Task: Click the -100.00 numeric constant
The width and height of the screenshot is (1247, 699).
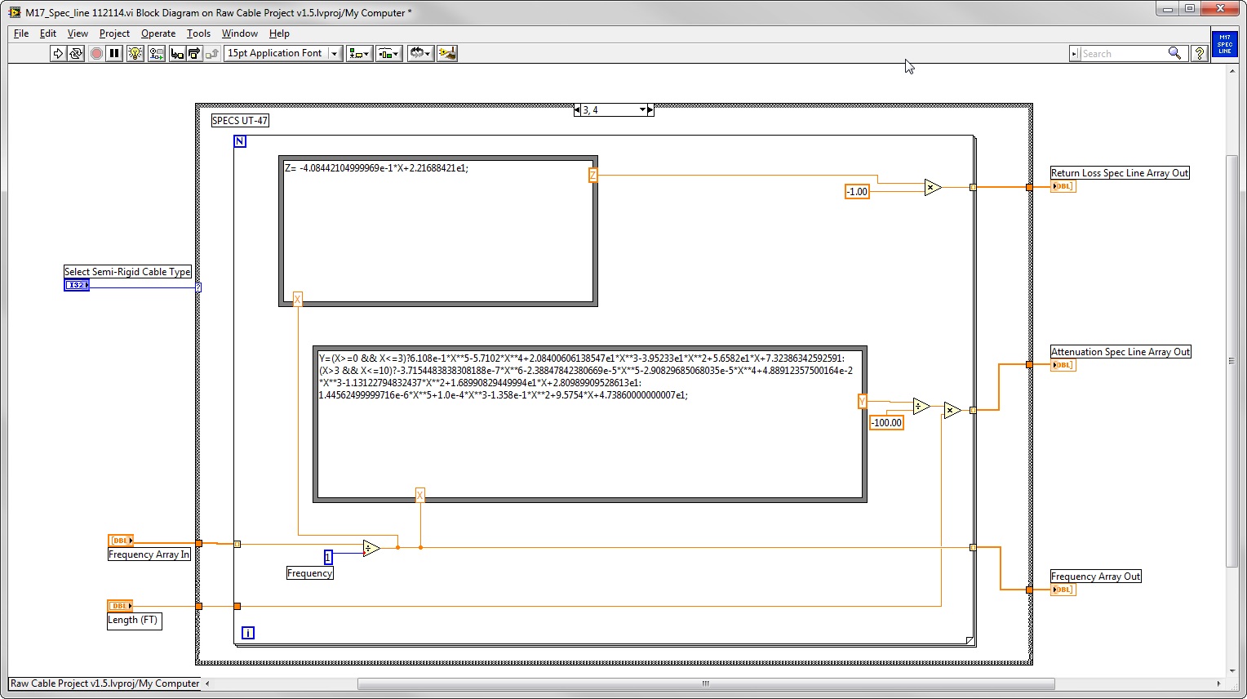Action: (886, 423)
